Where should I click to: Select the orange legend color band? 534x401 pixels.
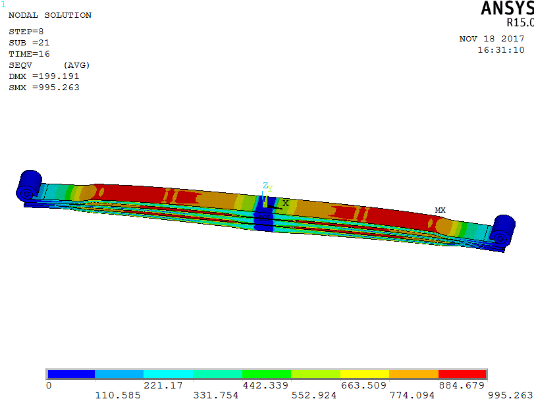[x=414, y=374]
